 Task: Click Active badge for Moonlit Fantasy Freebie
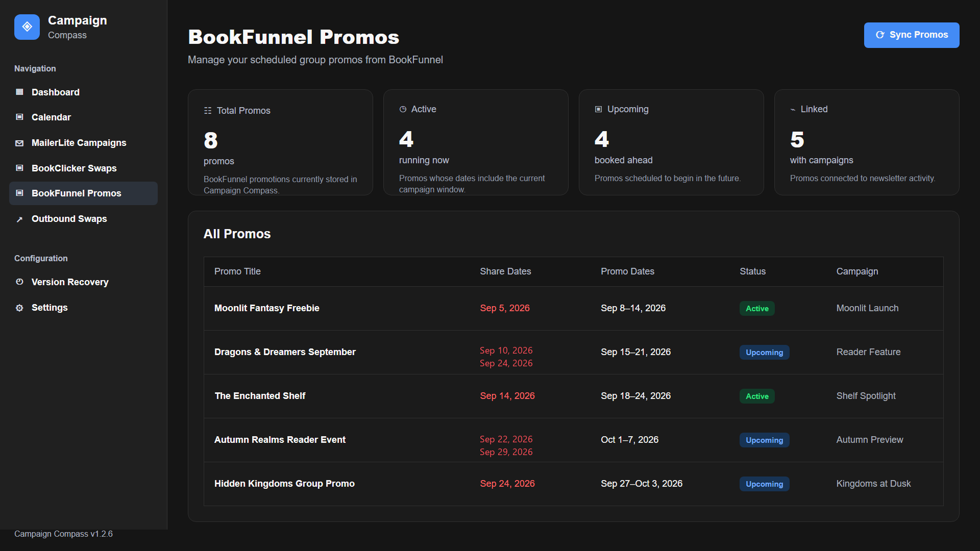coord(757,309)
